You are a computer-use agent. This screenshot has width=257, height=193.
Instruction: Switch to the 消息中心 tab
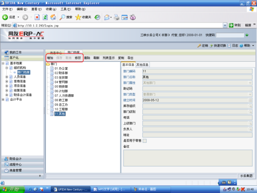click(56, 53)
